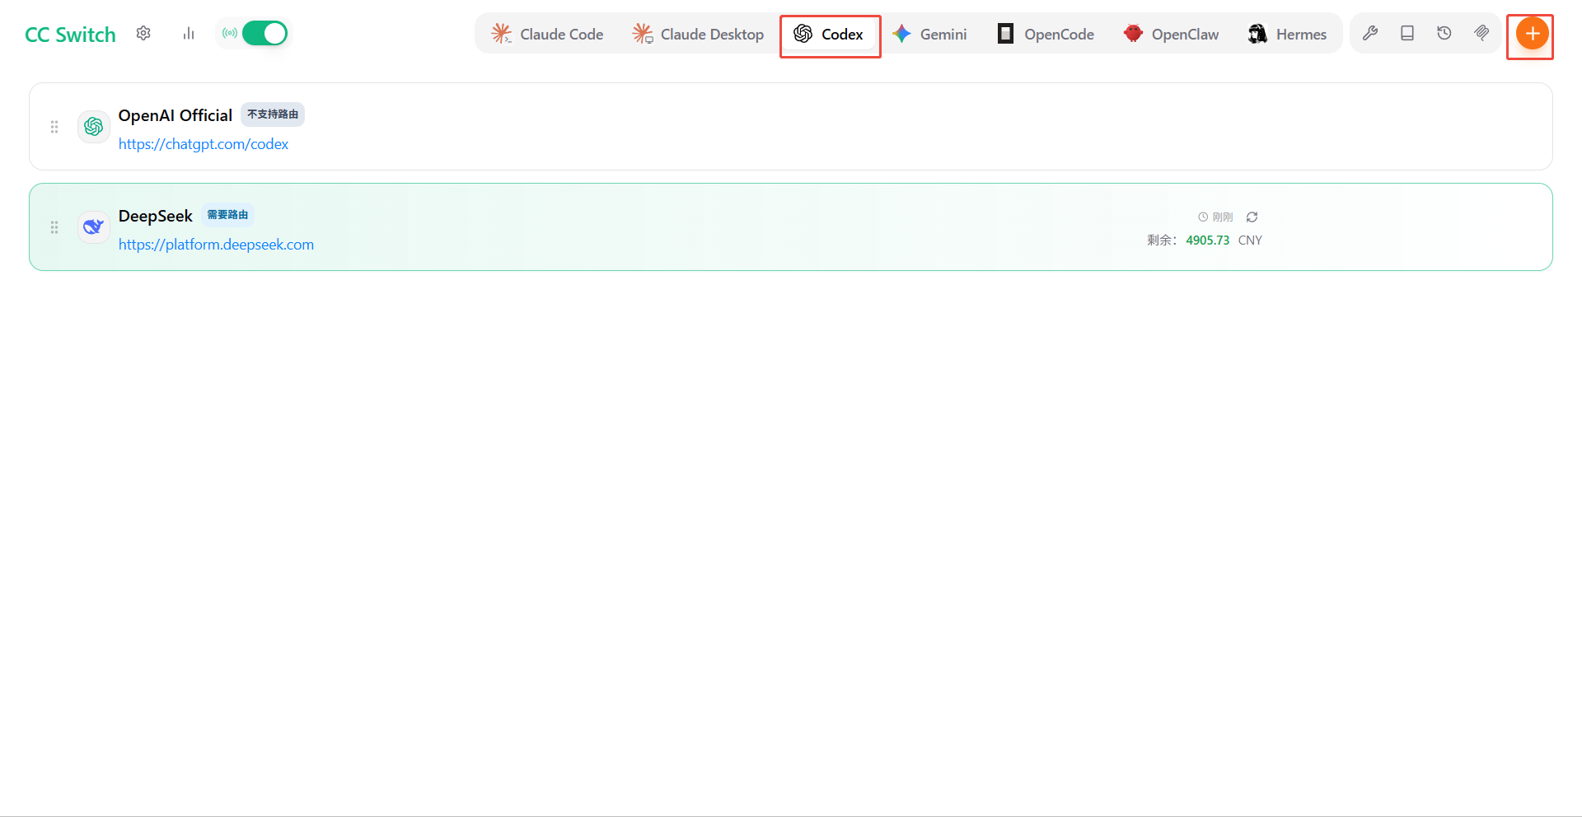Grab the drag handle of OpenAI Official
Image resolution: width=1582 pixels, height=817 pixels.
pos(54,127)
